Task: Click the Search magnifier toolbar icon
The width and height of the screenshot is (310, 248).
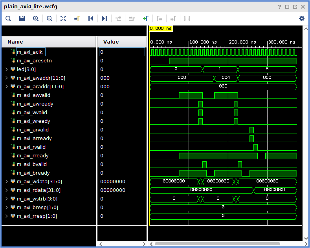Action: coord(8,18)
